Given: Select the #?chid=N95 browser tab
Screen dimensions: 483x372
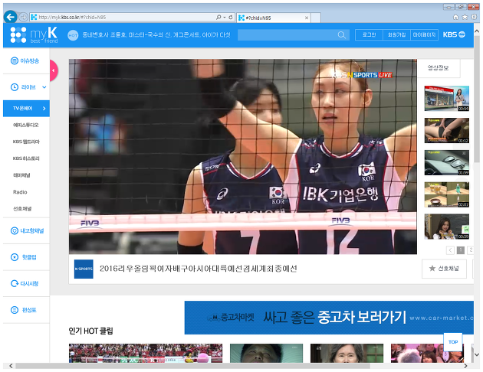Looking at the screenshot, I should 274,18.
